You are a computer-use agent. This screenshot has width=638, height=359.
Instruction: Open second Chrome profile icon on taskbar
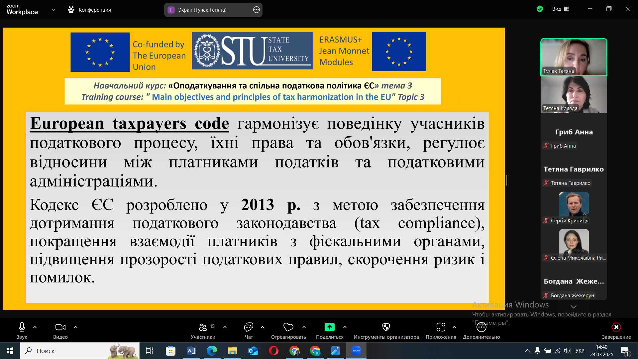[x=315, y=351]
